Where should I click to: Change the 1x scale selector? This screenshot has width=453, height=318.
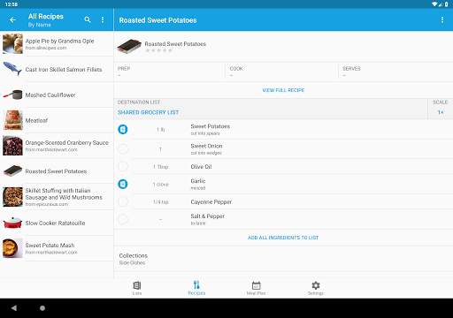pyautogui.click(x=441, y=112)
